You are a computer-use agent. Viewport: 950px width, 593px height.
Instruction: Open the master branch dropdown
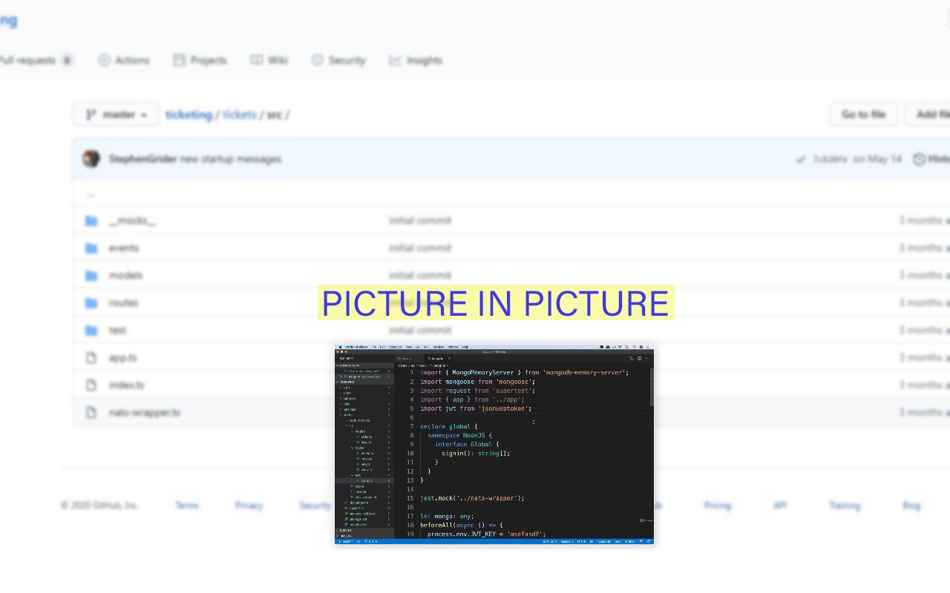coord(115,114)
